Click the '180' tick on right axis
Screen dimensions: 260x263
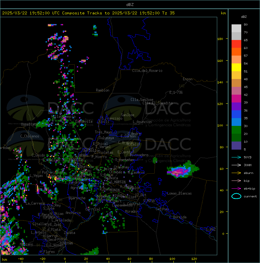tap(220, 39)
